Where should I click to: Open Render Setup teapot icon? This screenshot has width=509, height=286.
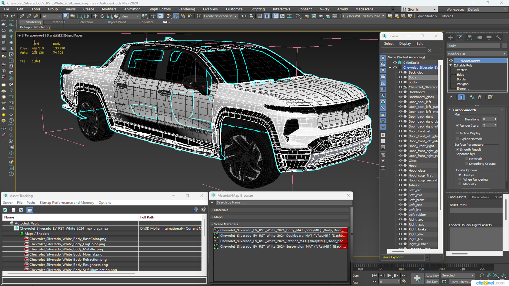307,16
